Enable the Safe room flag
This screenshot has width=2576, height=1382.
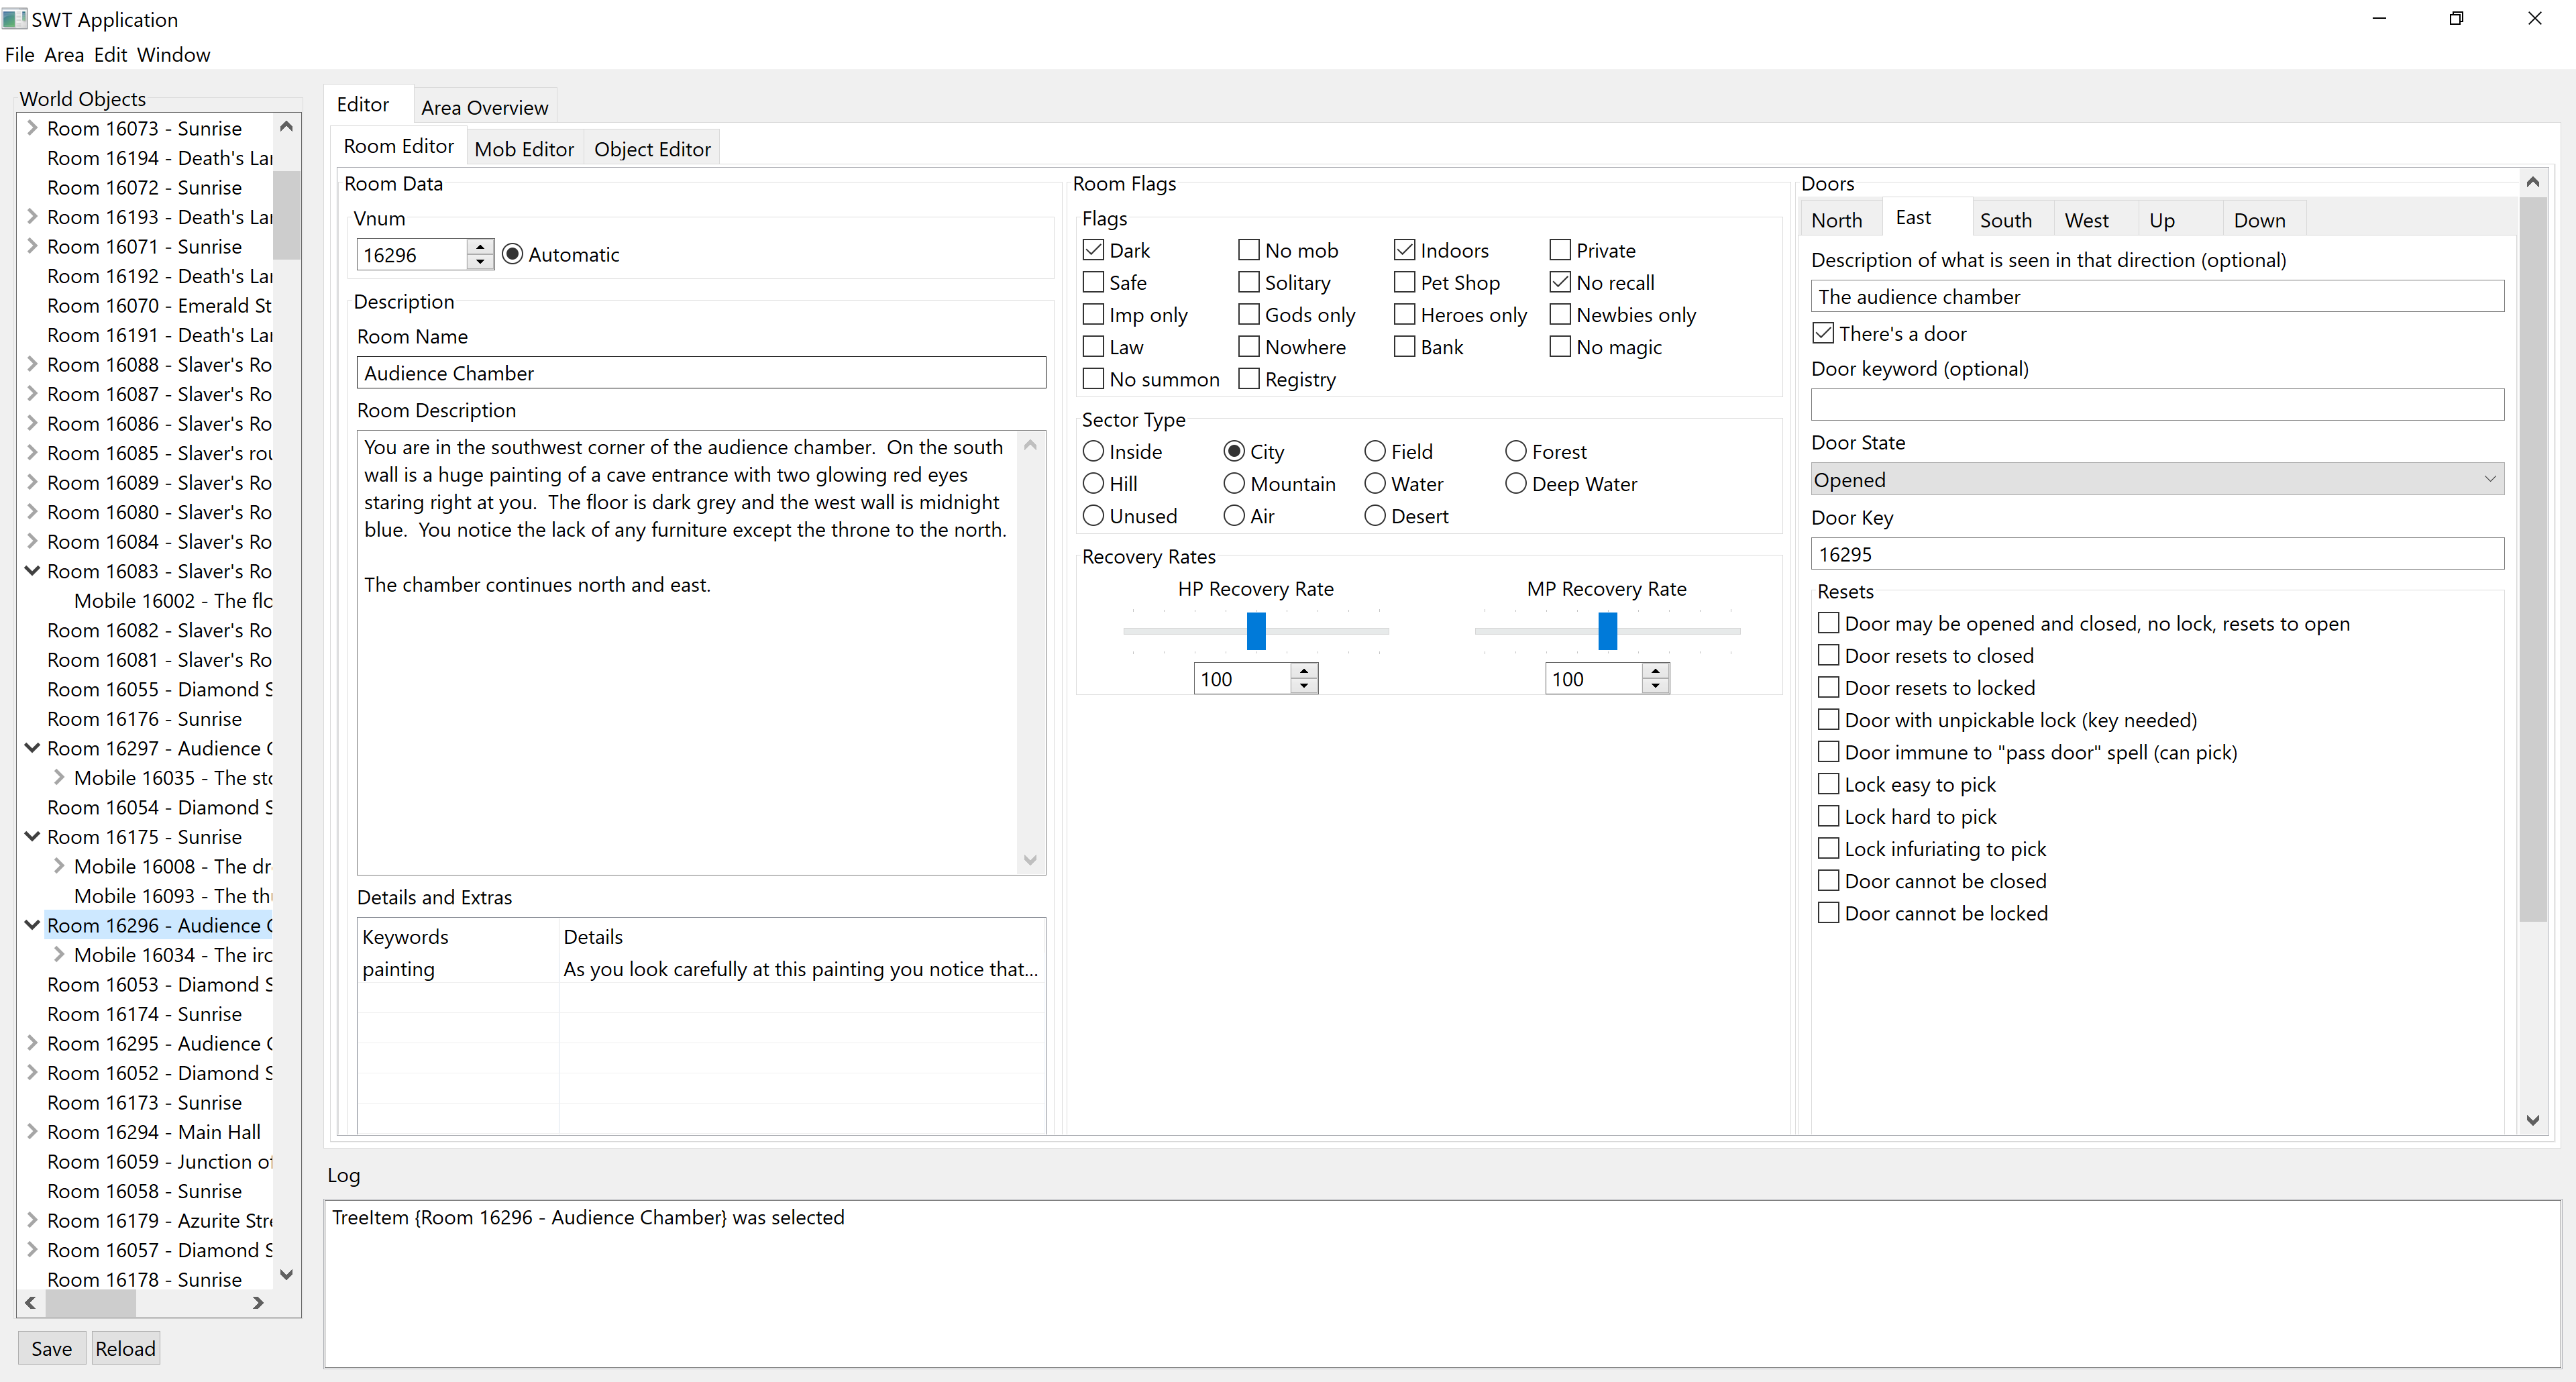pos(1094,283)
